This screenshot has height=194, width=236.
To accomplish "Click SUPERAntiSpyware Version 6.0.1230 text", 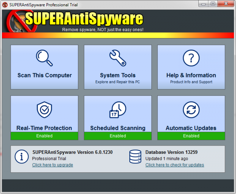I will [73, 152].
